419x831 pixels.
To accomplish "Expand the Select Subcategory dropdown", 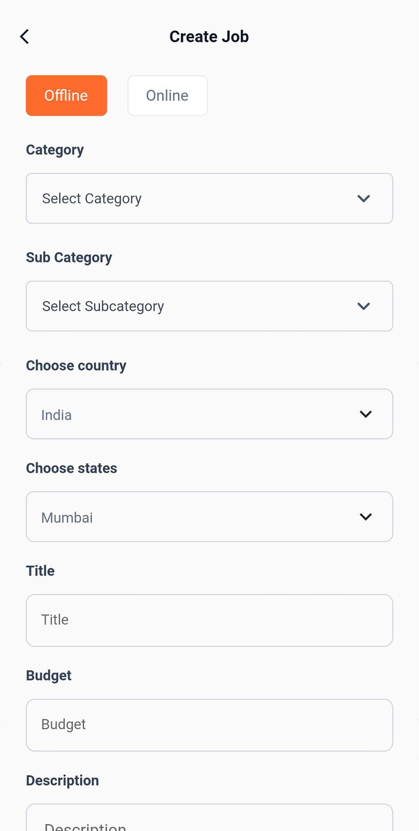I will (x=194, y=306).
